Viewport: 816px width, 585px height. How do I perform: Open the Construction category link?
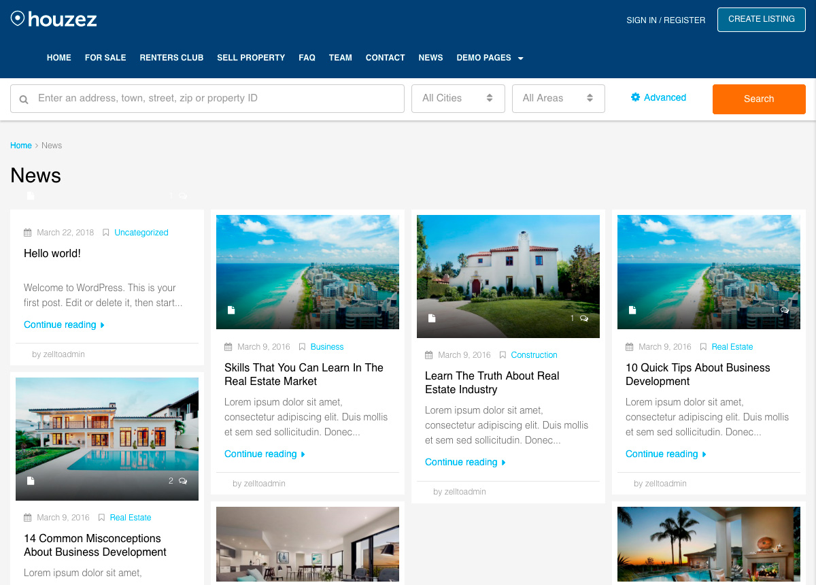tap(534, 355)
